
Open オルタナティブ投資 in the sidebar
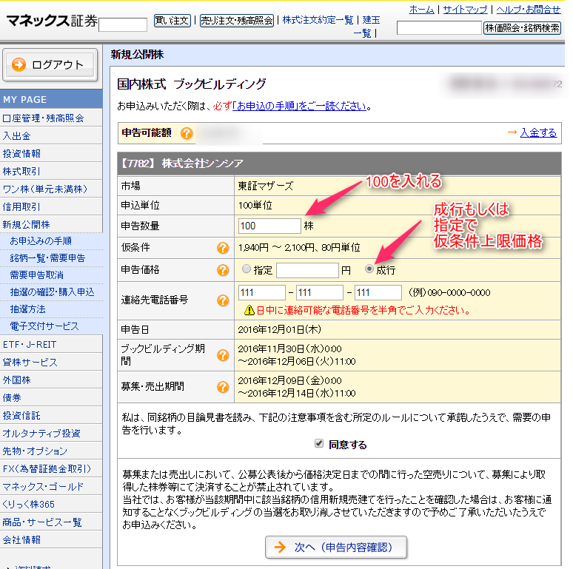pyautogui.click(x=51, y=433)
